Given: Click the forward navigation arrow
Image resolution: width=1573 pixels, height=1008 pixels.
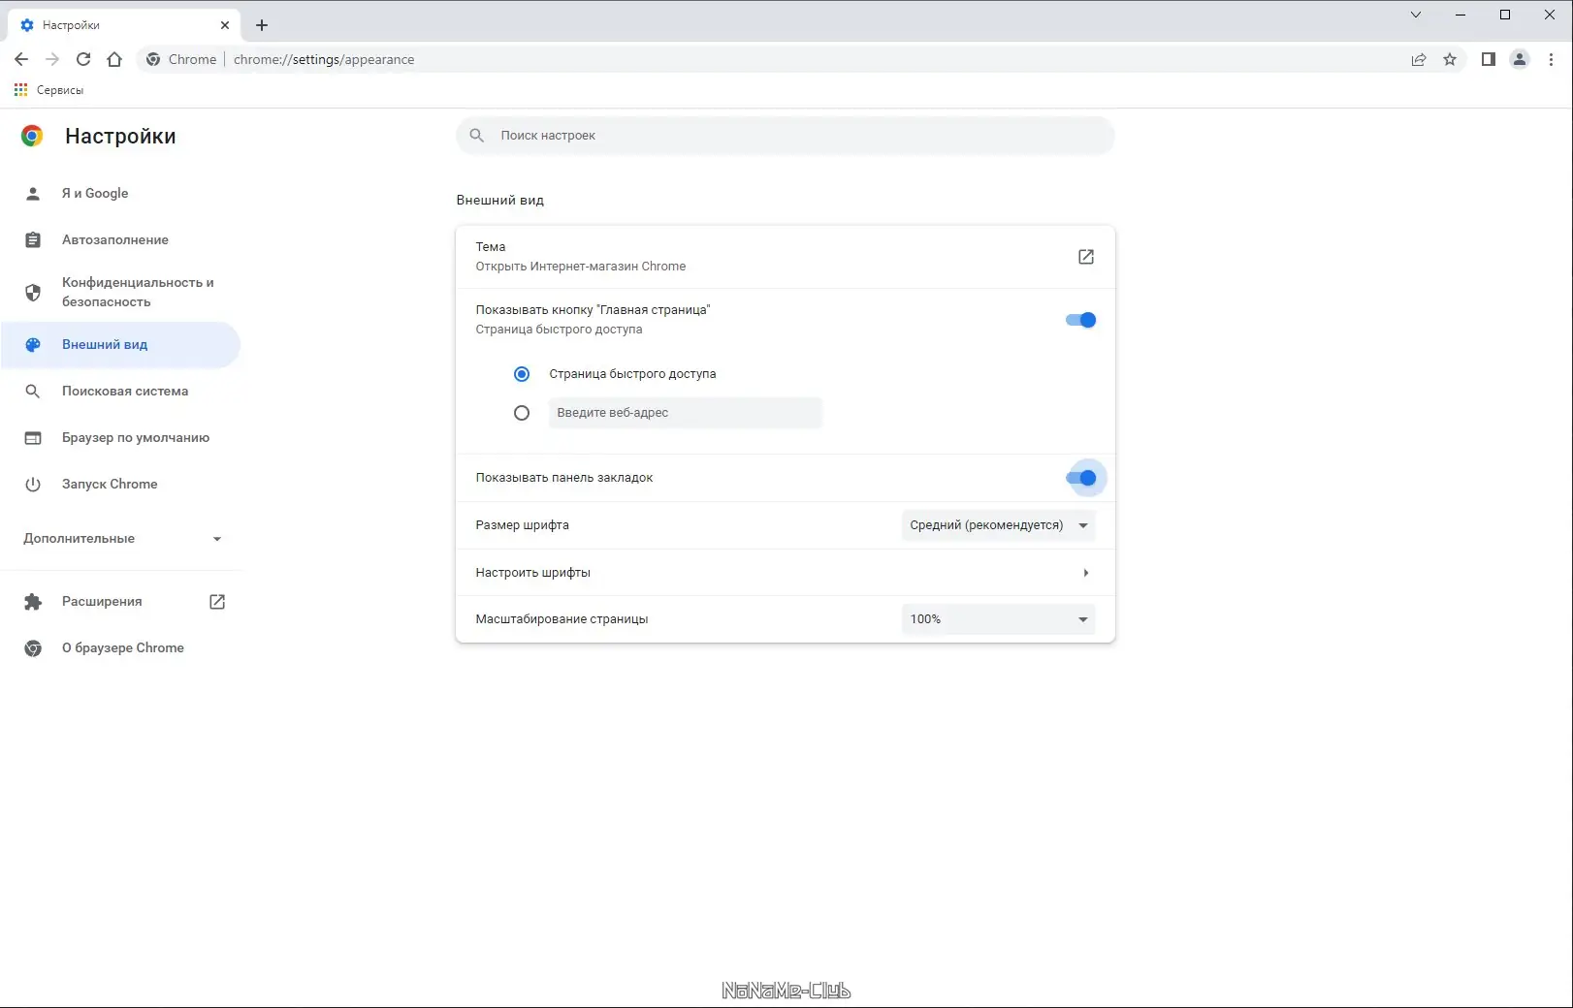Looking at the screenshot, I should [x=52, y=59].
